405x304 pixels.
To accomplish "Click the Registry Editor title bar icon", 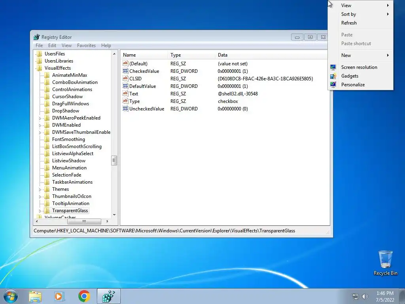I will (37, 37).
